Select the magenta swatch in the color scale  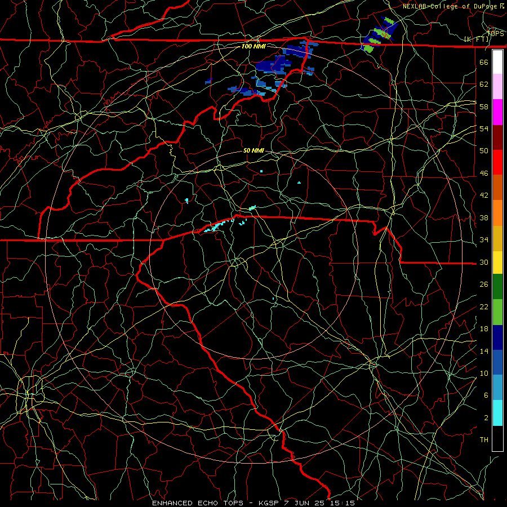(x=497, y=112)
